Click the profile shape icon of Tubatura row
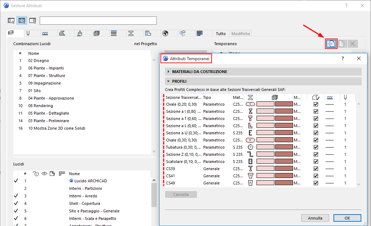This screenshot has width=371, height=226. click(250, 147)
